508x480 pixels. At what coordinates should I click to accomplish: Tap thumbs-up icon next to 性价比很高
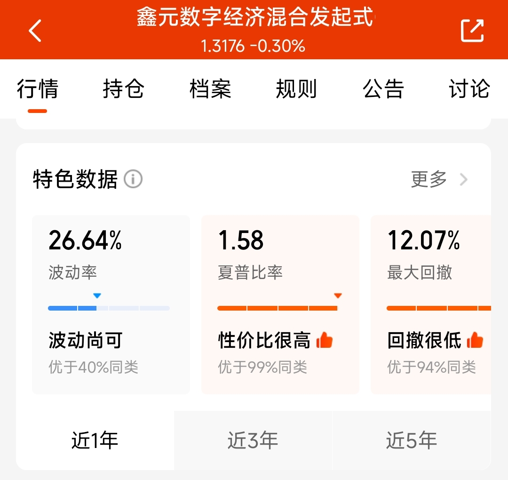324,340
